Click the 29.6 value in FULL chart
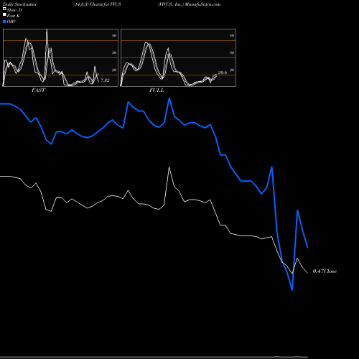 coord(223,73)
